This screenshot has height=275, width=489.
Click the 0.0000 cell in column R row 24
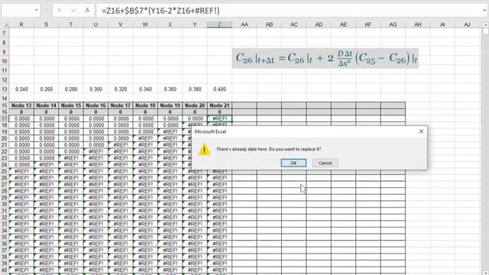tap(21, 165)
